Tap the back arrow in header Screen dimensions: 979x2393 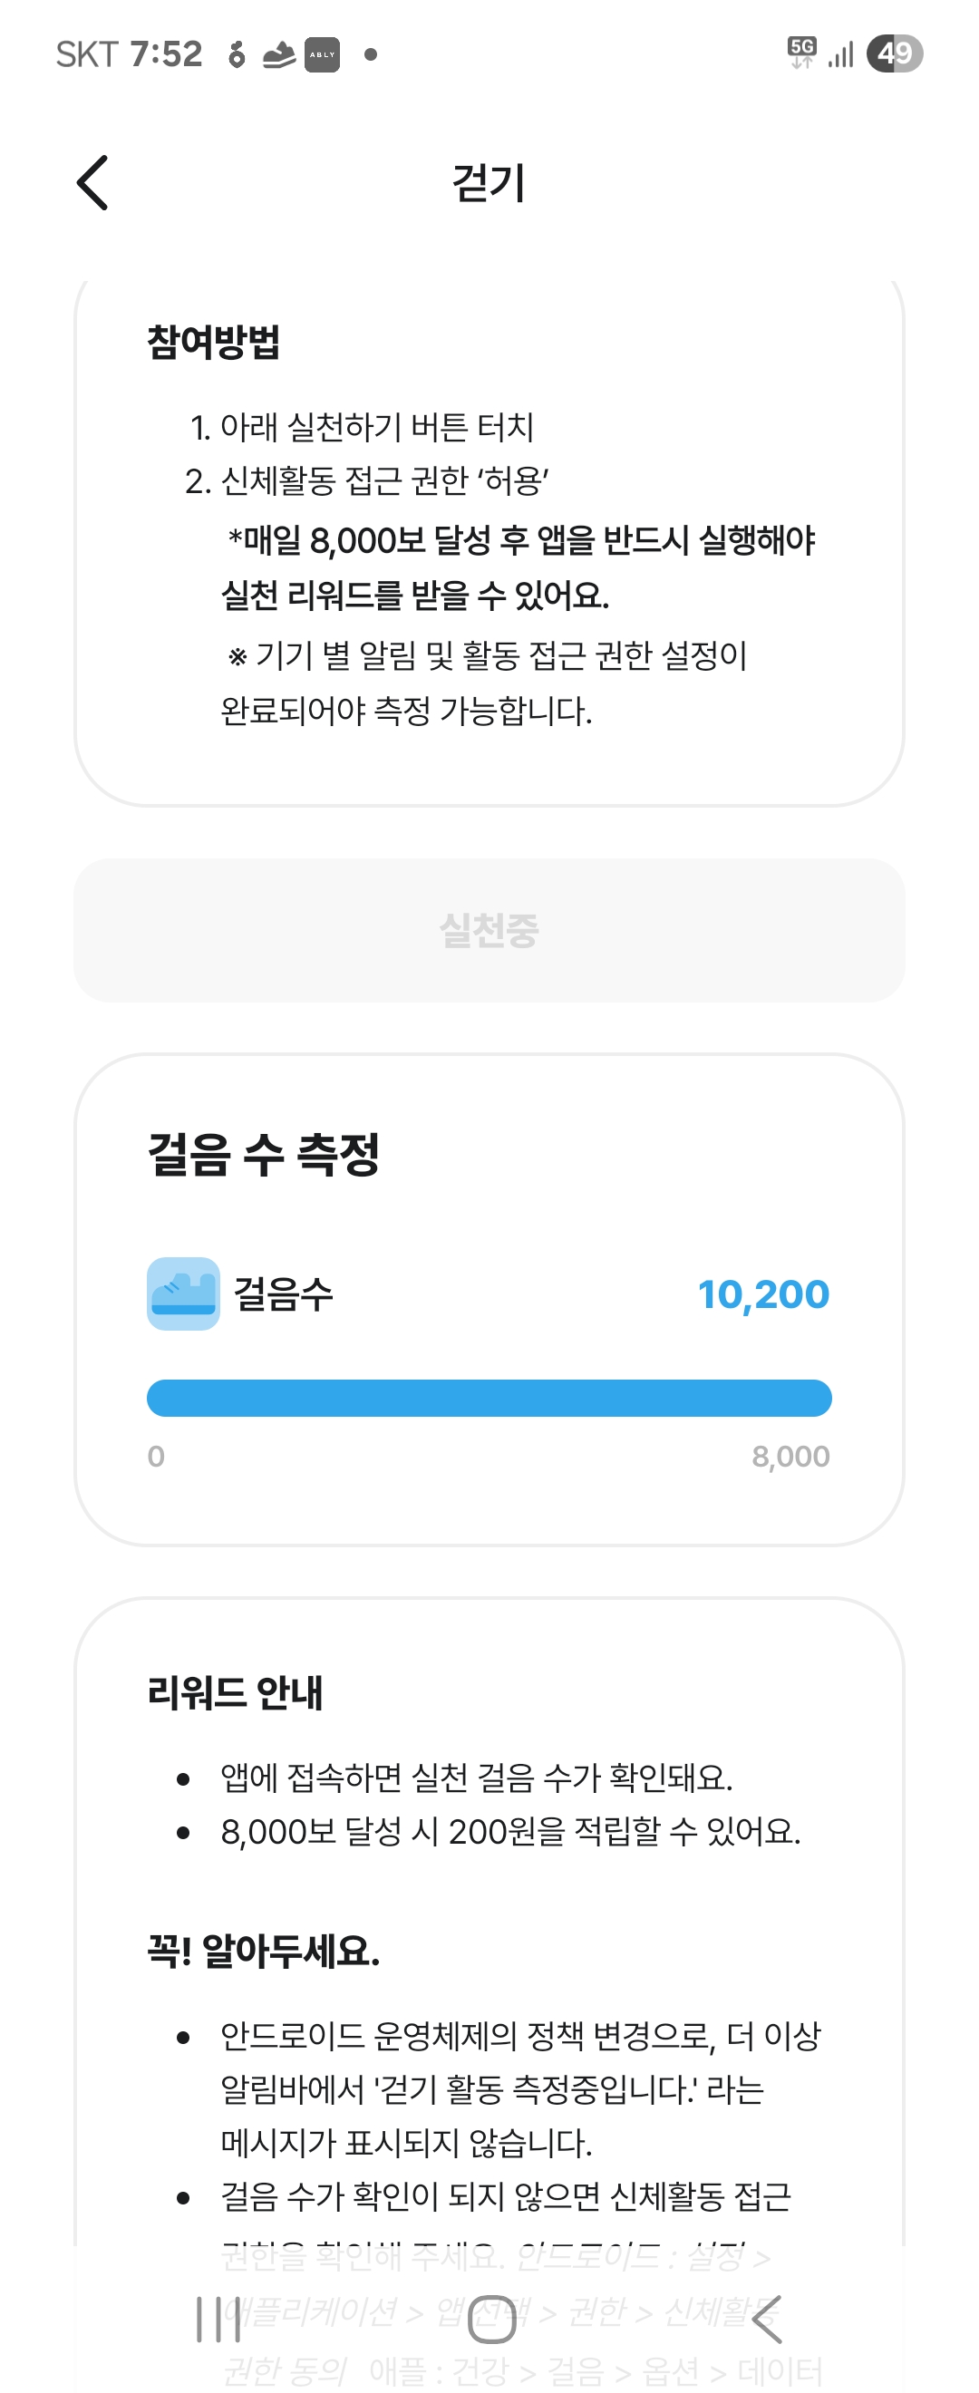pos(92,183)
